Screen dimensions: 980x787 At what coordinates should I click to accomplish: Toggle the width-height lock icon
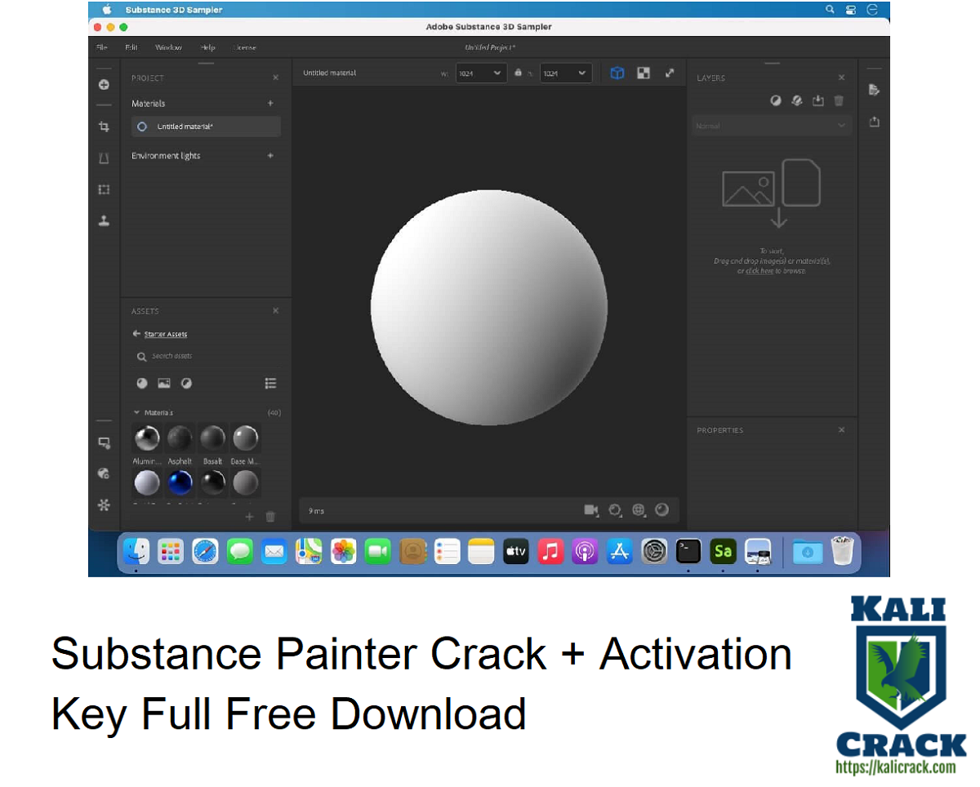pyautogui.click(x=518, y=73)
